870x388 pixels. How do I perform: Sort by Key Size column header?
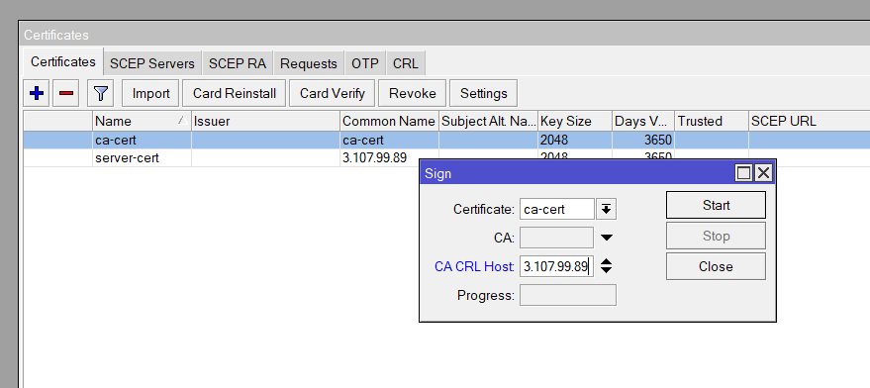pos(575,121)
